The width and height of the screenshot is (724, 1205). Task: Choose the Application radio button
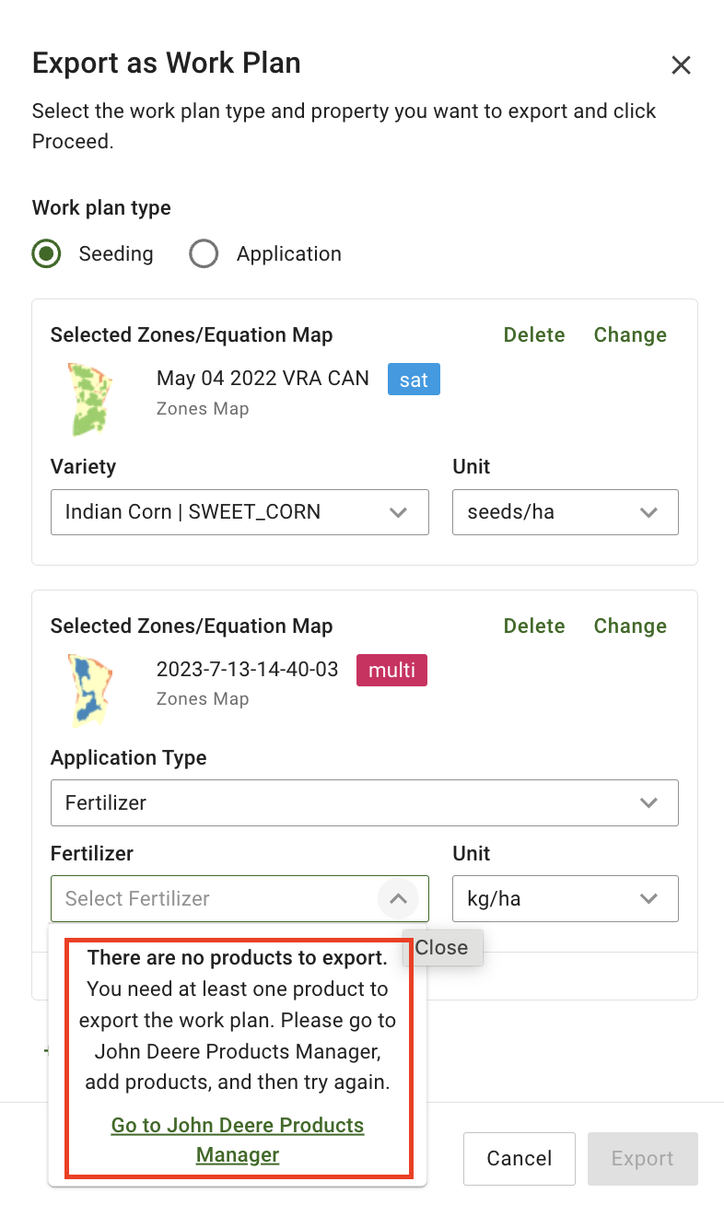pos(204,254)
